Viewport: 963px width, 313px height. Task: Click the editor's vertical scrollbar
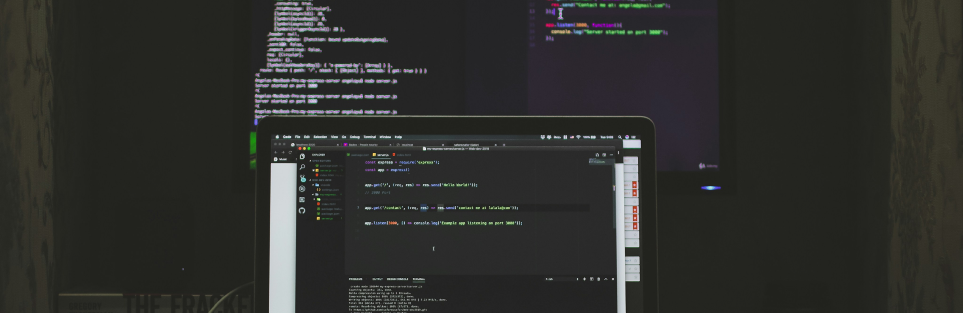614,200
